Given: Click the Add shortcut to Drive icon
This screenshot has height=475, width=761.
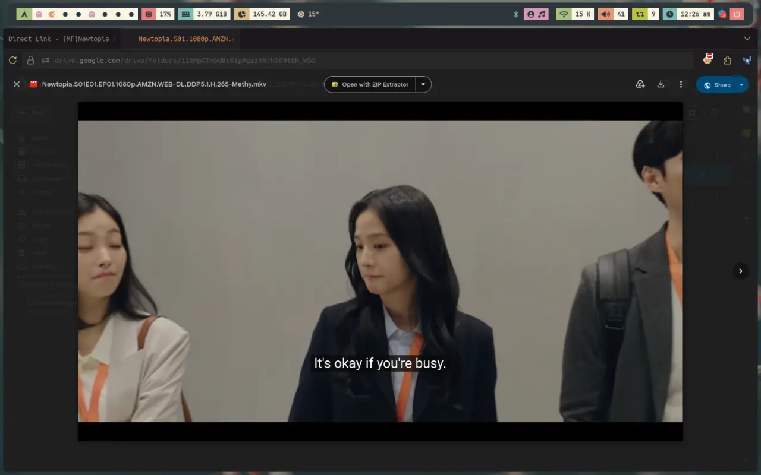Looking at the screenshot, I should click(x=640, y=84).
